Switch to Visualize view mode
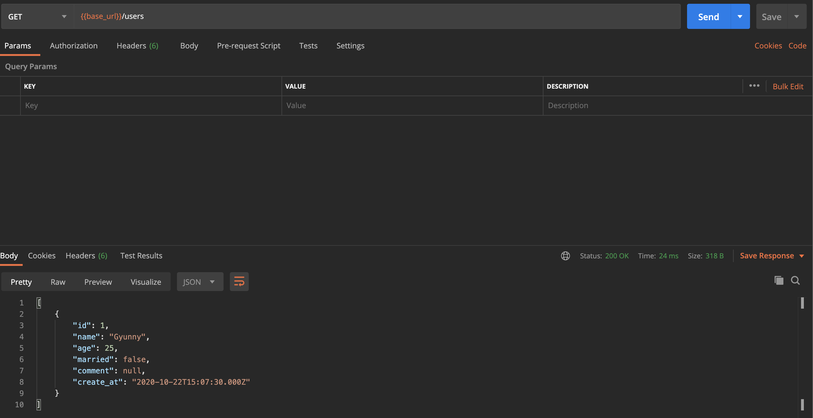813x418 pixels. pyautogui.click(x=145, y=282)
